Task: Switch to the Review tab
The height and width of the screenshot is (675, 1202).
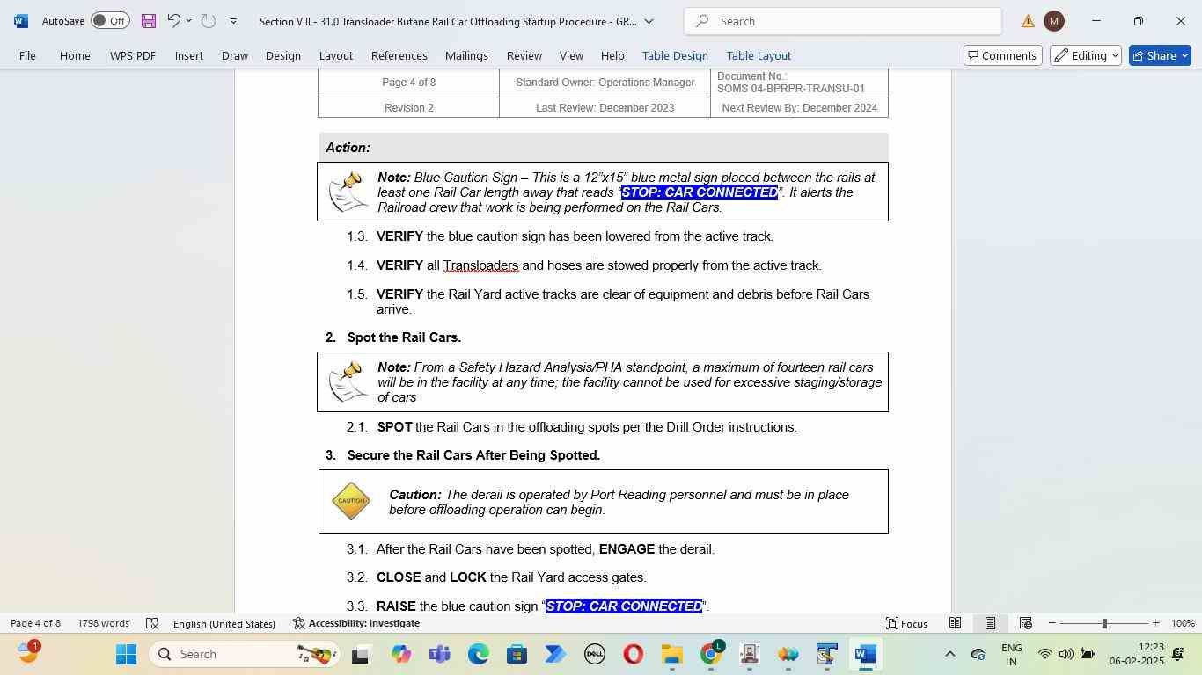Action: (524, 55)
